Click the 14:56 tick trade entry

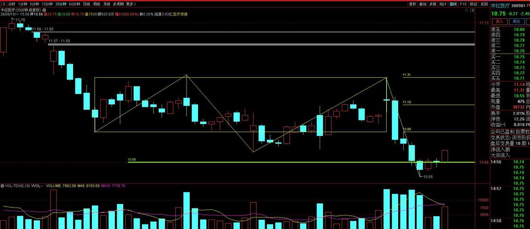pos(510,162)
